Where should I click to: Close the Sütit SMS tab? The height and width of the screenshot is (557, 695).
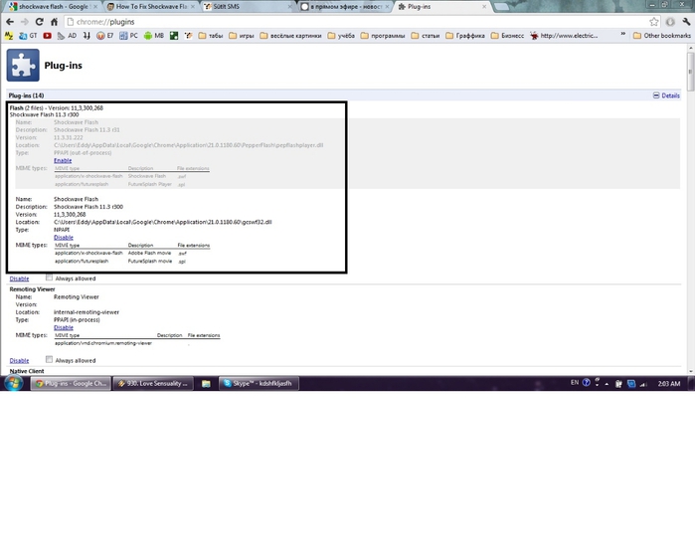click(x=290, y=7)
